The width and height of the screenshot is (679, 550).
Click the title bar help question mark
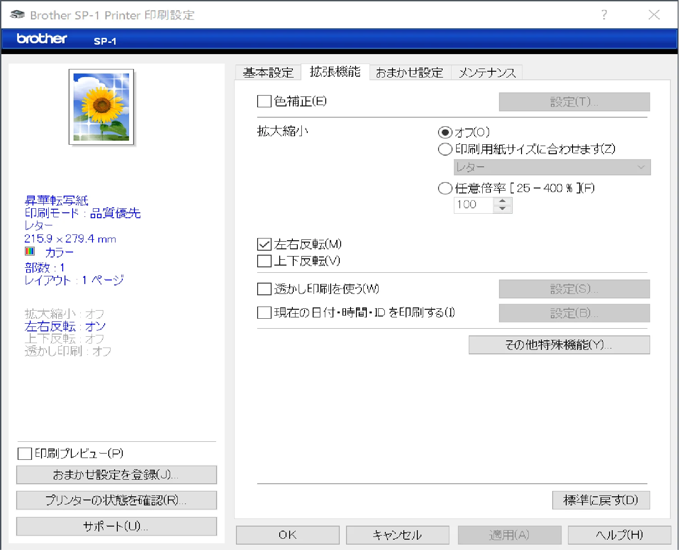click(604, 15)
